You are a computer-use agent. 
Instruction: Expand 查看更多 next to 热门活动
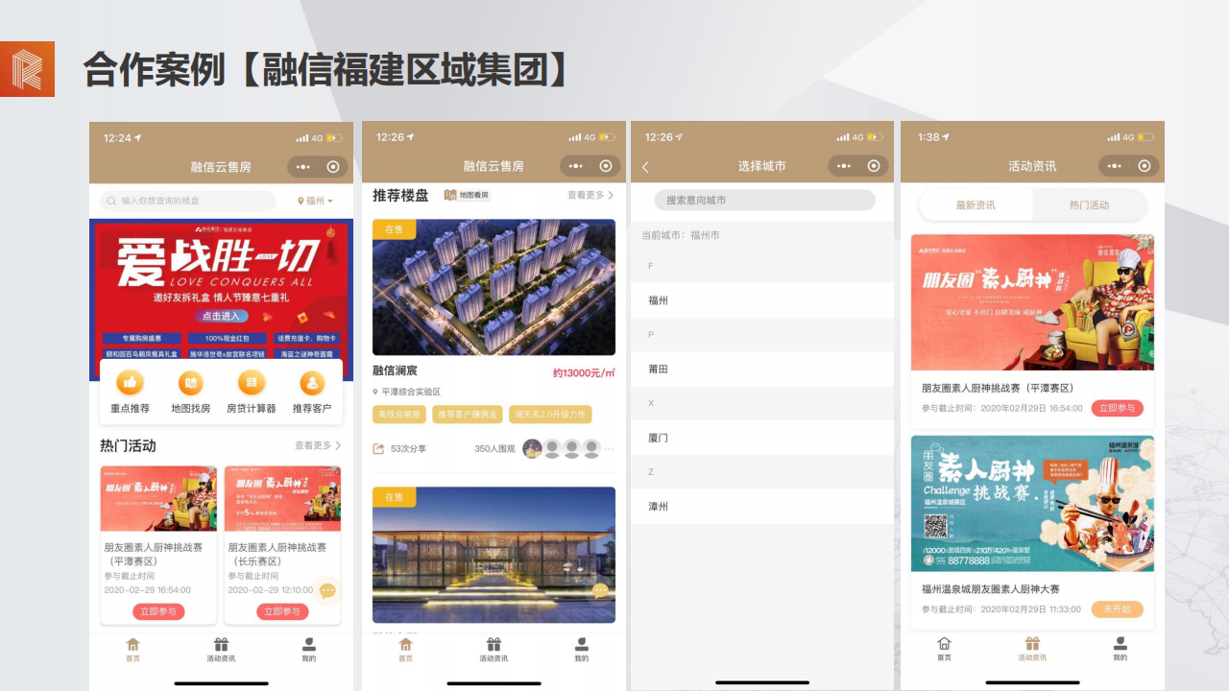coord(318,445)
